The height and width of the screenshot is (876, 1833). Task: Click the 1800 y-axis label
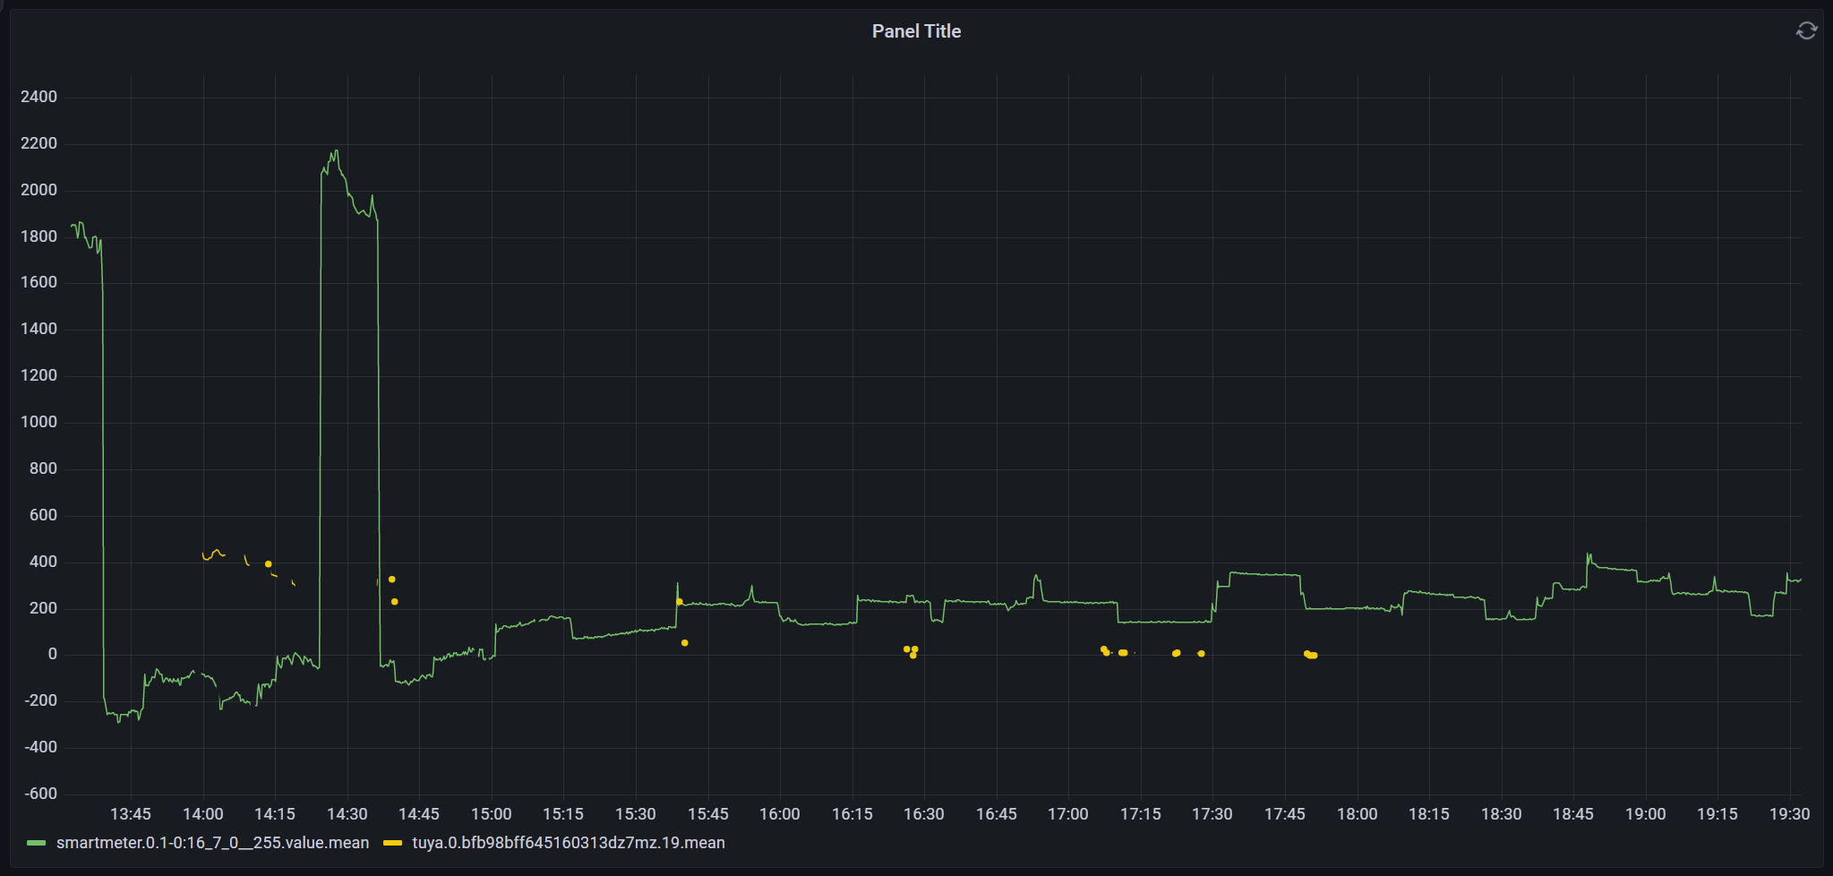point(39,236)
